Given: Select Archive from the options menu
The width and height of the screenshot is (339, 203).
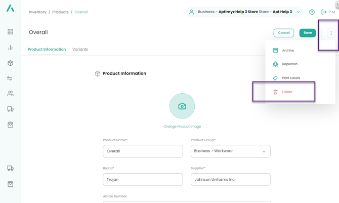Looking at the screenshot, I should [x=288, y=51].
